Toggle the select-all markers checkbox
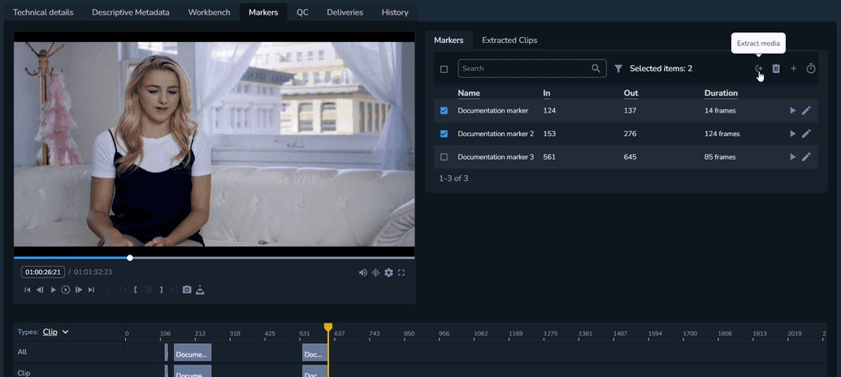Viewport: 841px width, 377px height. 444,69
